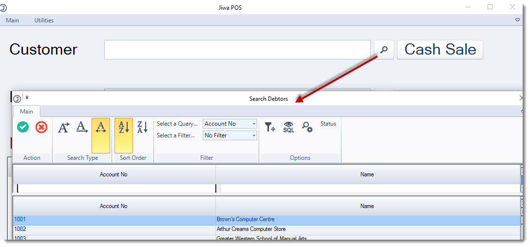Open search settings magnifier gear icon
Image resolution: width=530 pixels, height=247 pixels.
coord(307,127)
